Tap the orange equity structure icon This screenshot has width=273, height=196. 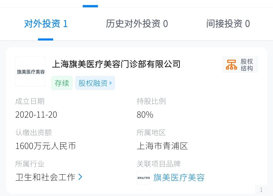(x=232, y=64)
